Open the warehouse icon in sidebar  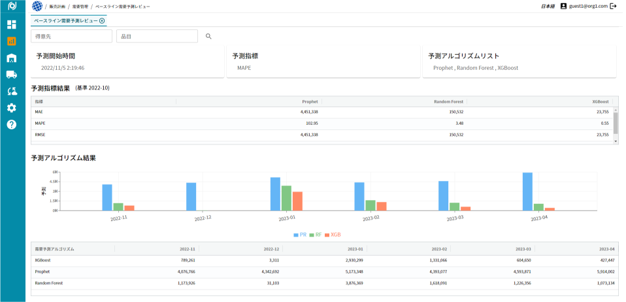pyautogui.click(x=12, y=58)
